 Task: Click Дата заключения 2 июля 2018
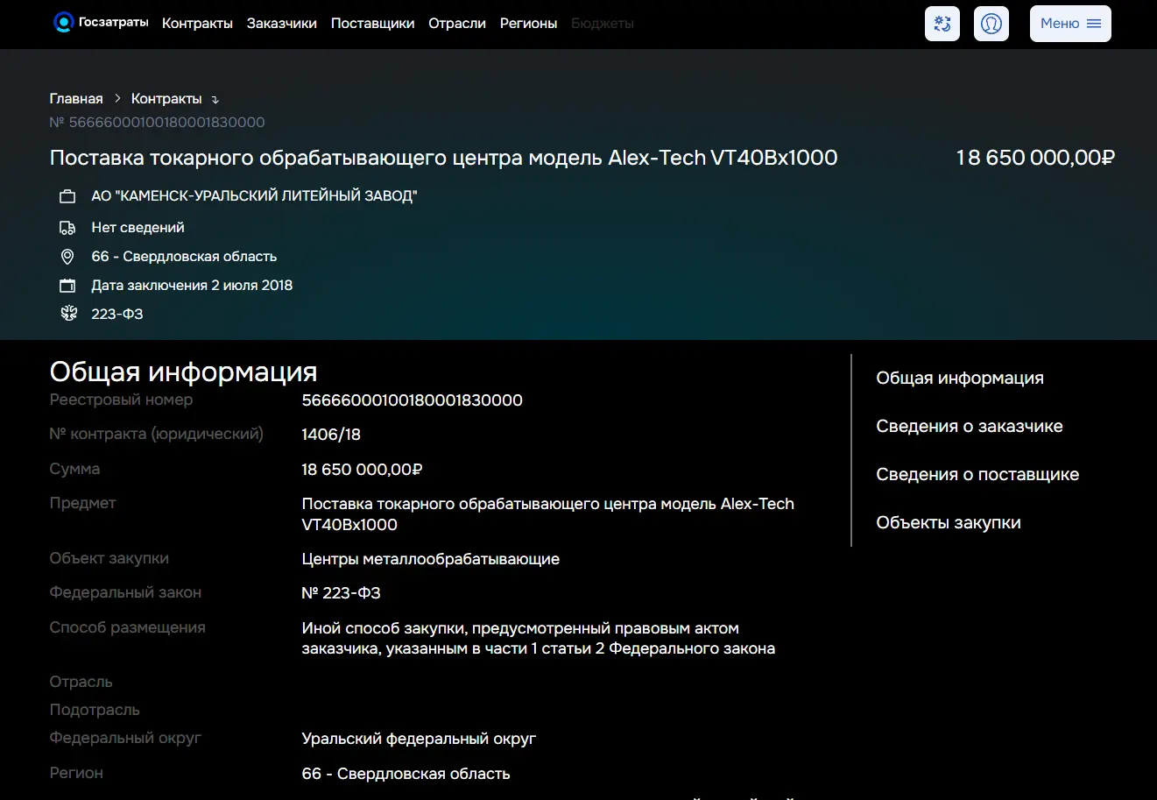coord(192,286)
